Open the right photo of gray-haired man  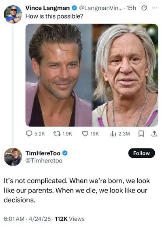pyautogui.click(x=125, y=75)
